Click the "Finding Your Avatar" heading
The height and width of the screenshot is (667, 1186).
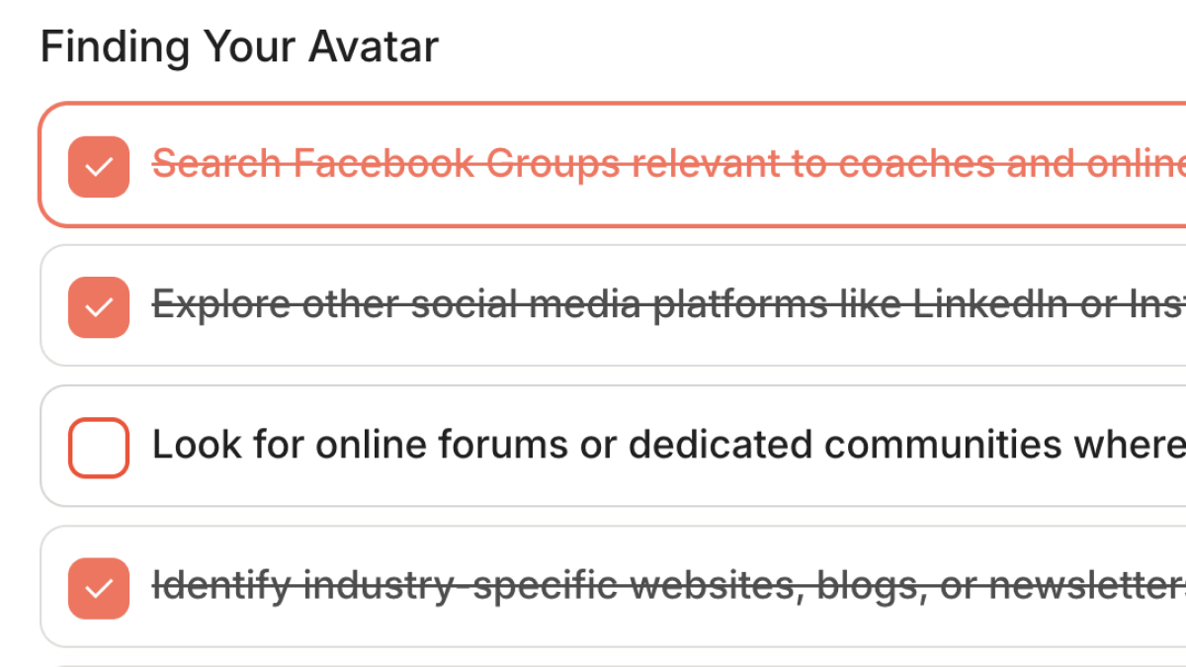[239, 47]
